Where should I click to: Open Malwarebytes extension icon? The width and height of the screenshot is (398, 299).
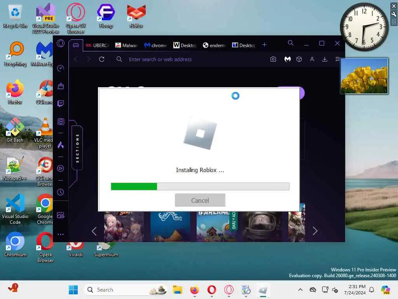coord(287,59)
